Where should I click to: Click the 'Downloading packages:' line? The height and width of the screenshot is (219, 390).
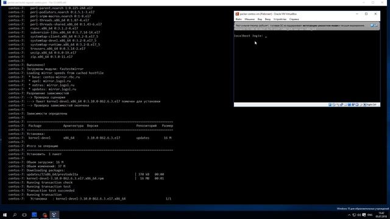click(x=46, y=170)
